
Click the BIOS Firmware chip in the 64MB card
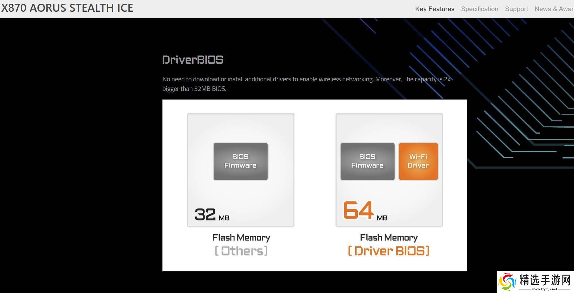(367, 161)
